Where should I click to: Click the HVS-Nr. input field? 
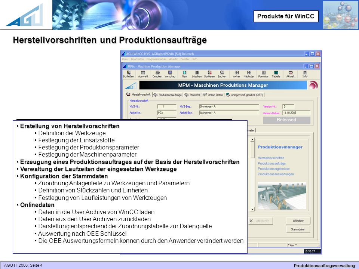point(167,106)
